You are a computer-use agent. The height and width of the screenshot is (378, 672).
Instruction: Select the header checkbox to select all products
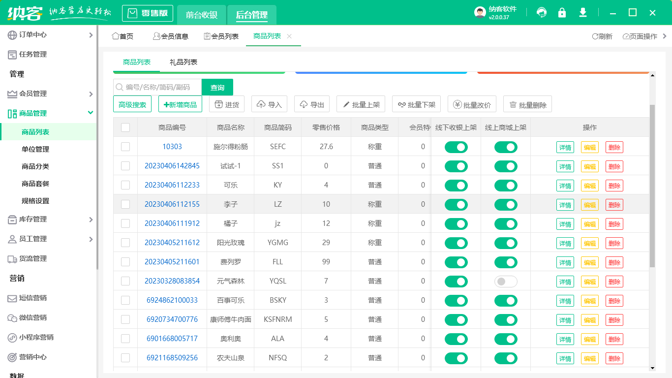click(125, 127)
